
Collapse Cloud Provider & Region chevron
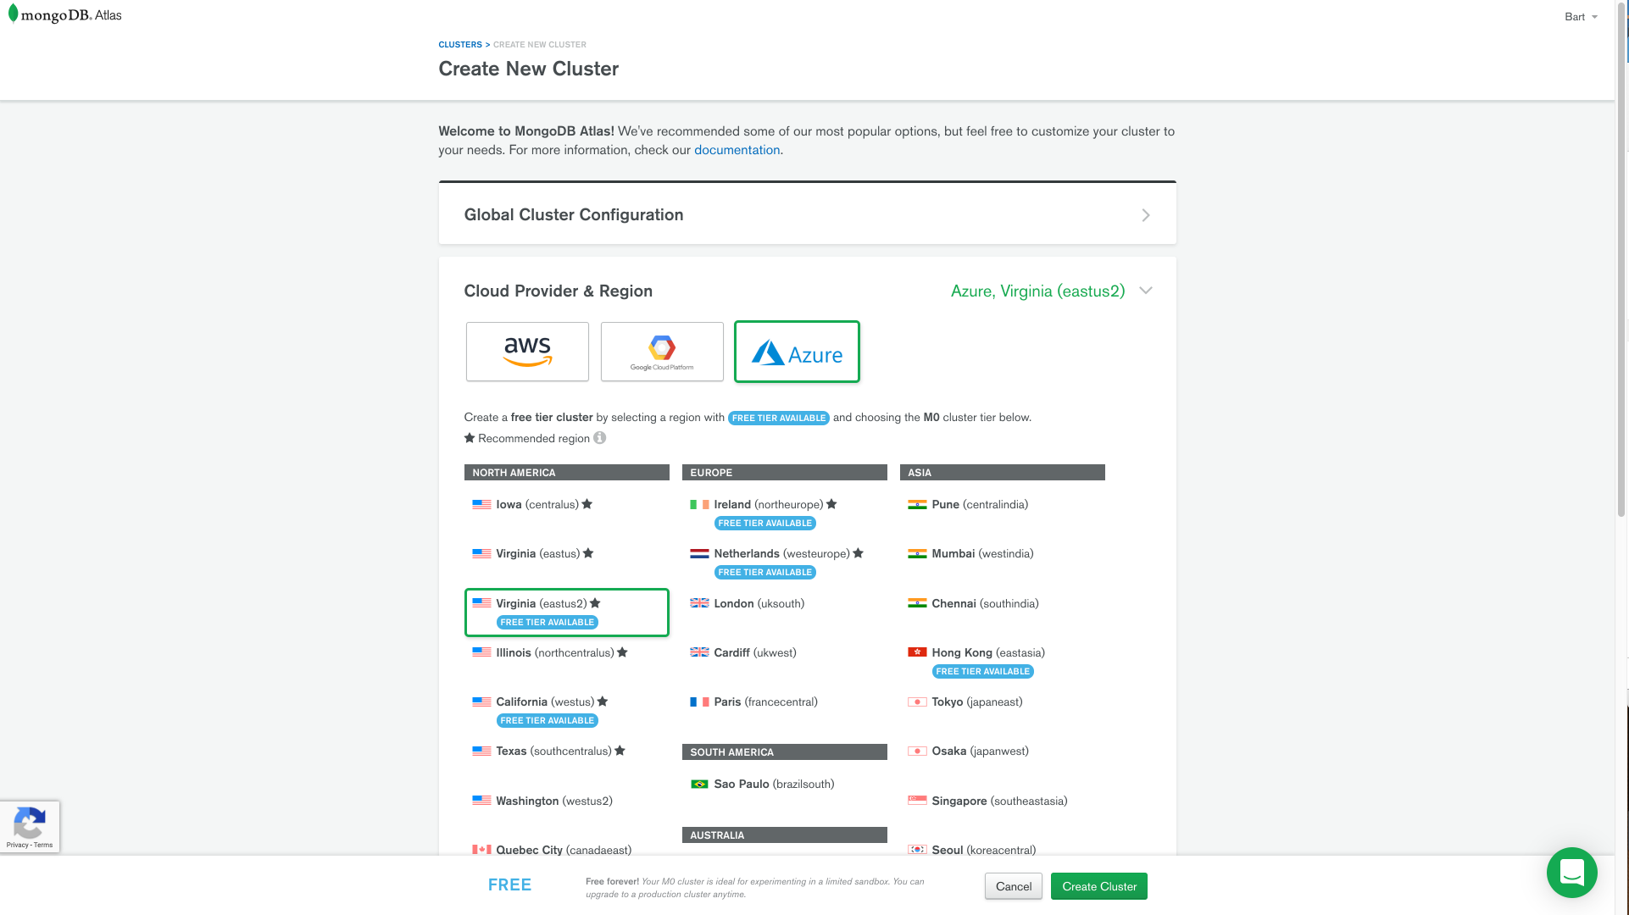point(1146,291)
